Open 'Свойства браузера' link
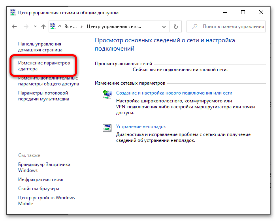The width and height of the screenshot is (277, 221). (39, 189)
